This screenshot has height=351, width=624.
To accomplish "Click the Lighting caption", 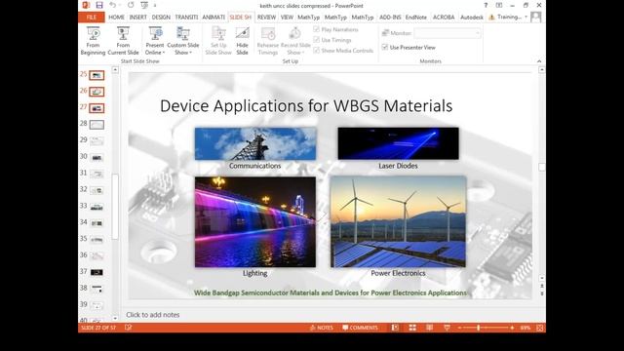I will (x=255, y=273).
